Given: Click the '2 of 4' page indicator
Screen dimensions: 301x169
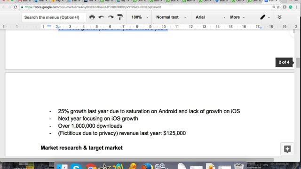Looking at the screenshot, I should (284, 62).
